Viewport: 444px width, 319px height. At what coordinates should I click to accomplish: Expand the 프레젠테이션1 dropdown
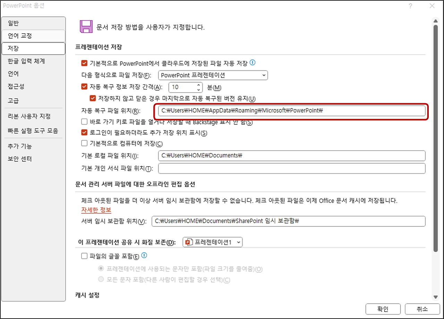[x=213, y=242]
